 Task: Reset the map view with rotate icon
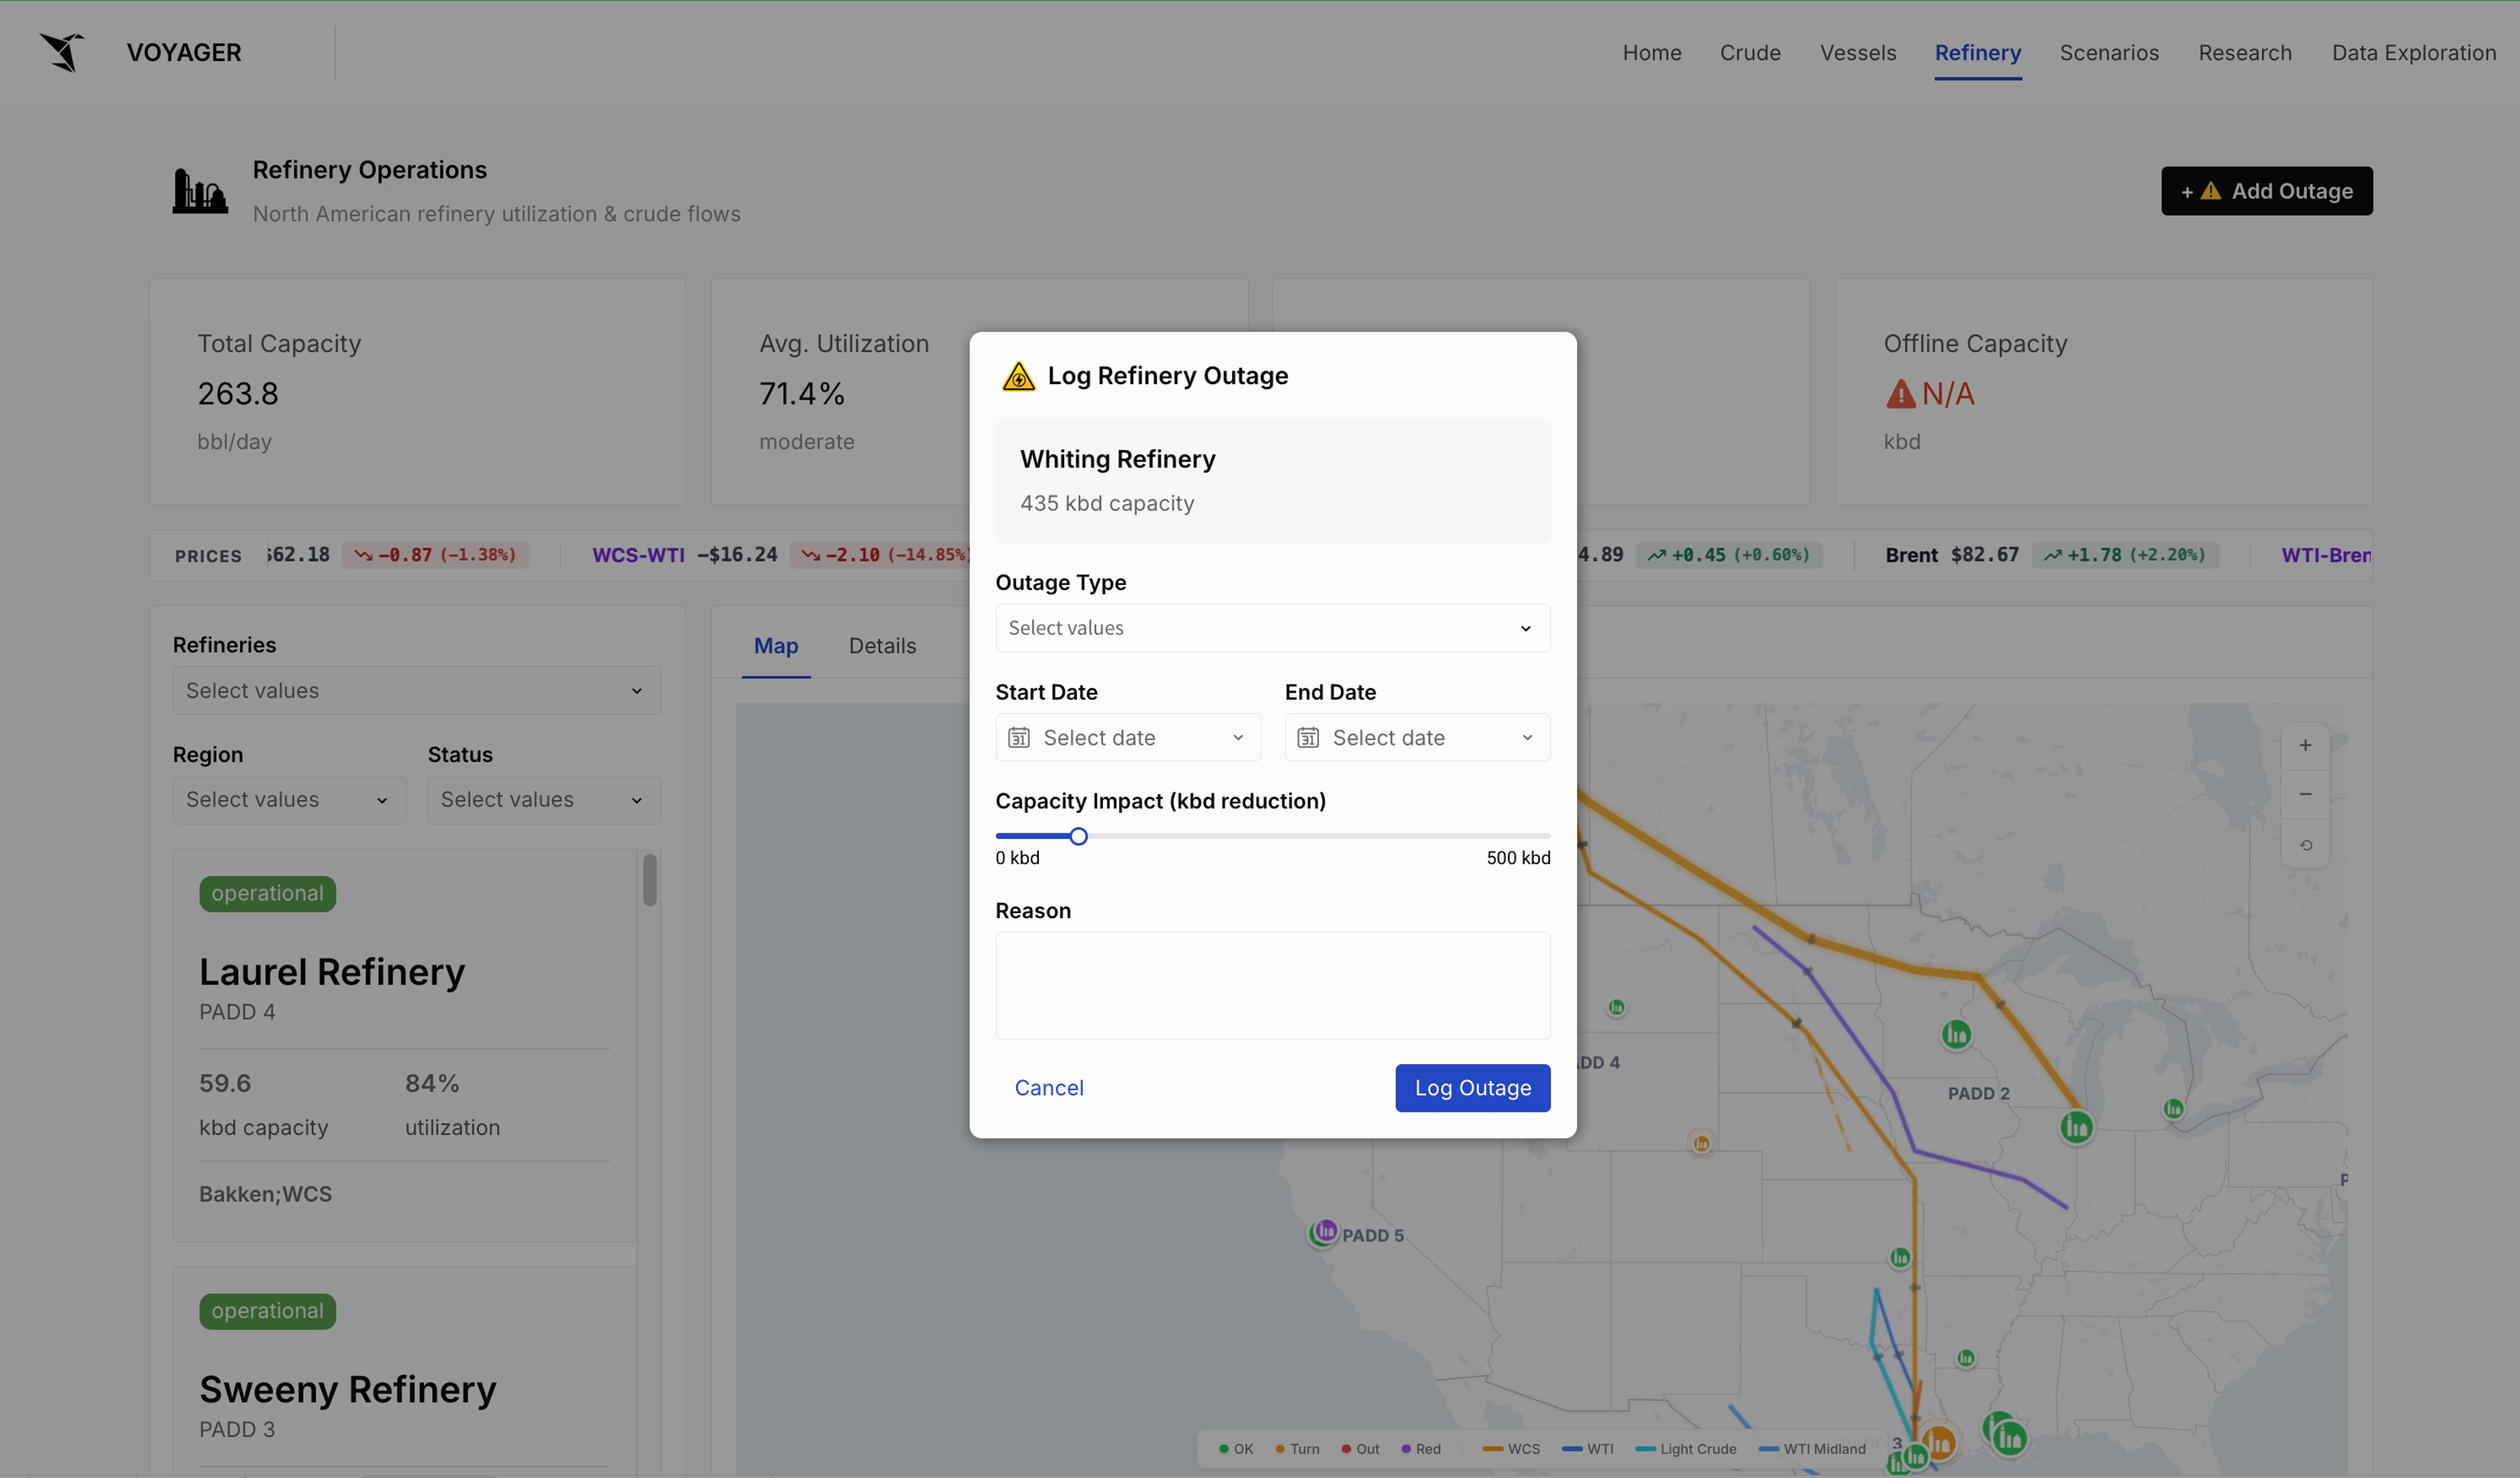click(x=2305, y=845)
